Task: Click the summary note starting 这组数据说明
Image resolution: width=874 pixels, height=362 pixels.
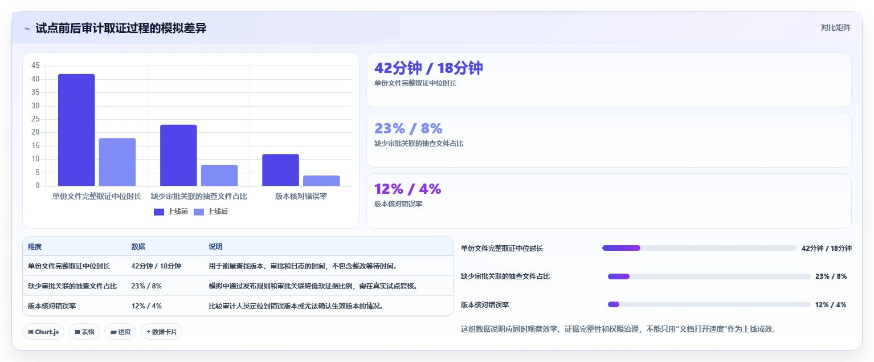Action: click(618, 329)
